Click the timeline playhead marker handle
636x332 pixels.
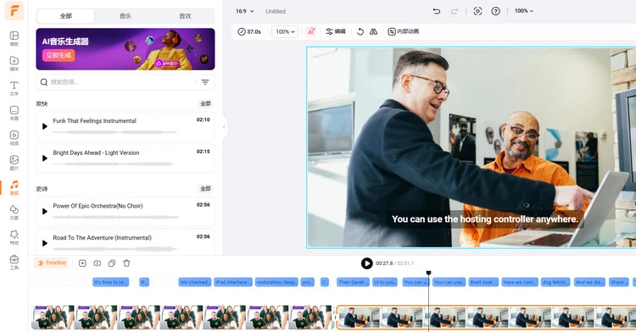(x=428, y=273)
